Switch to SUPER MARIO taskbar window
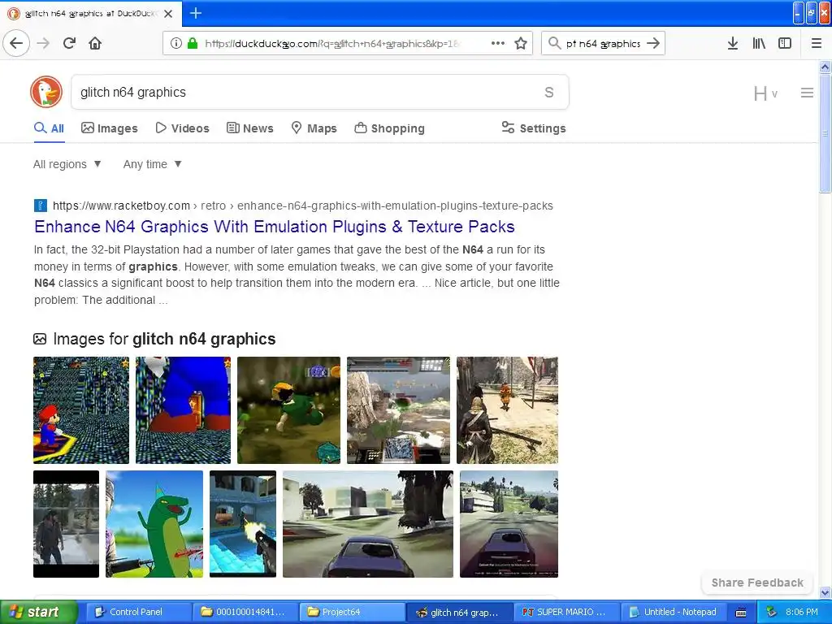The height and width of the screenshot is (624, 832). [x=567, y=612]
